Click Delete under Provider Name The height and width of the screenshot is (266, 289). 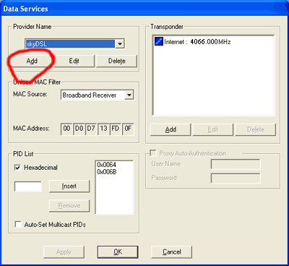click(x=116, y=61)
